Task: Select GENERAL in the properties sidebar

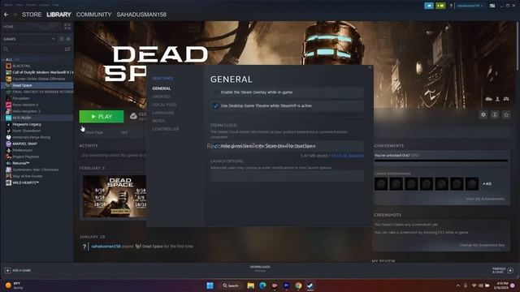Action: 162,88
